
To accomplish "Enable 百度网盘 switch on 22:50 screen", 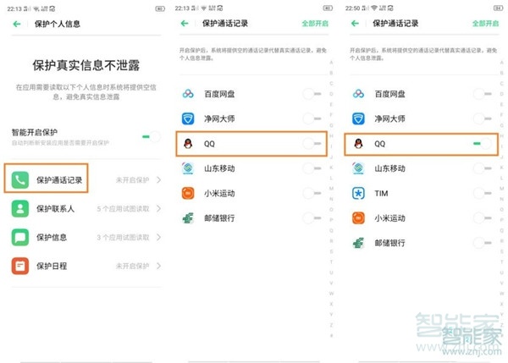I will [x=483, y=94].
